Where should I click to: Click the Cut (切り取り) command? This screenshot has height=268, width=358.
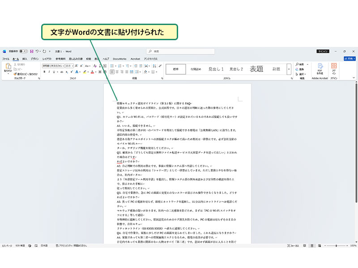tap(20, 64)
